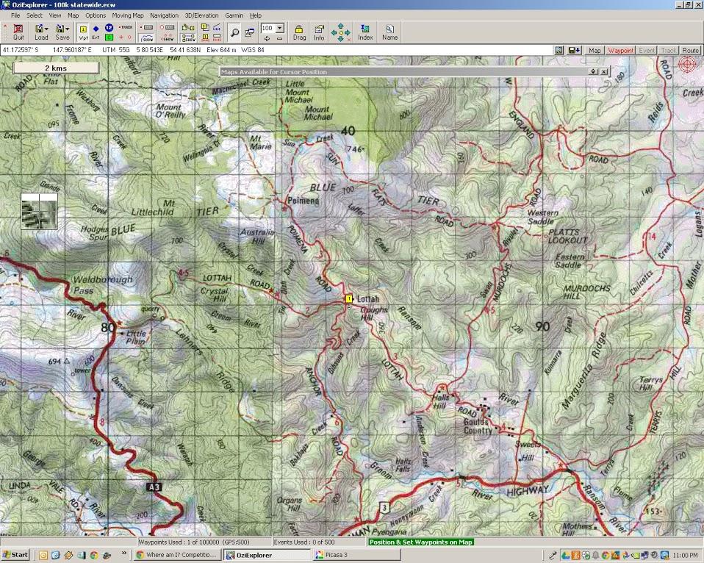Select the Evt event tool
704x563 pixels.
(96, 32)
